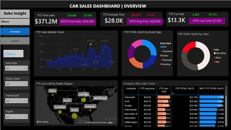Click the -0.79% price change figure
231x130 pixels.
coord(151,15)
